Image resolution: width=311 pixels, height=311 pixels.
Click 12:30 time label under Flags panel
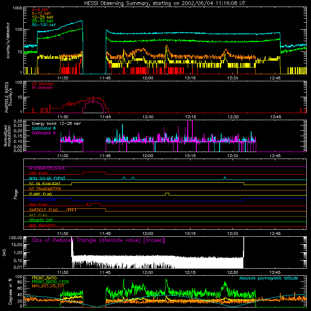pyautogui.click(x=232, y=234)
